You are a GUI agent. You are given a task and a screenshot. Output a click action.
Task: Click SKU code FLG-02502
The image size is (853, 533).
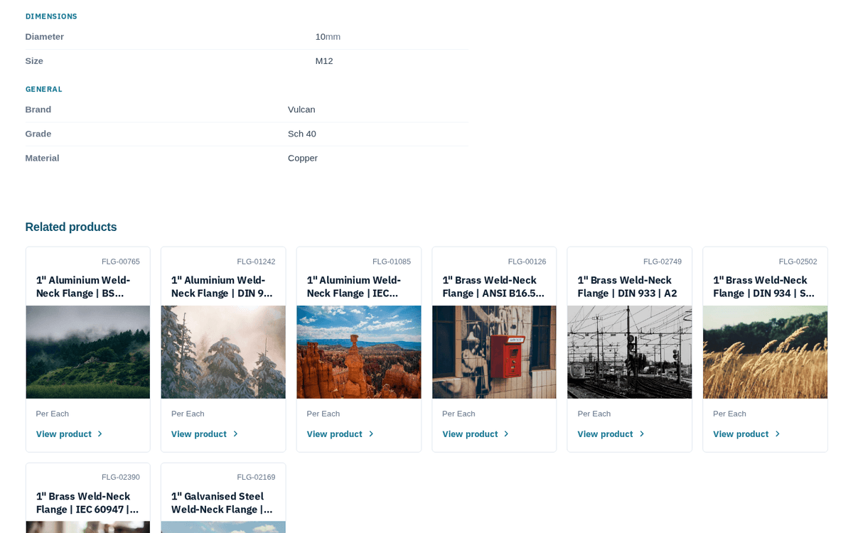(x=798, y=262)
